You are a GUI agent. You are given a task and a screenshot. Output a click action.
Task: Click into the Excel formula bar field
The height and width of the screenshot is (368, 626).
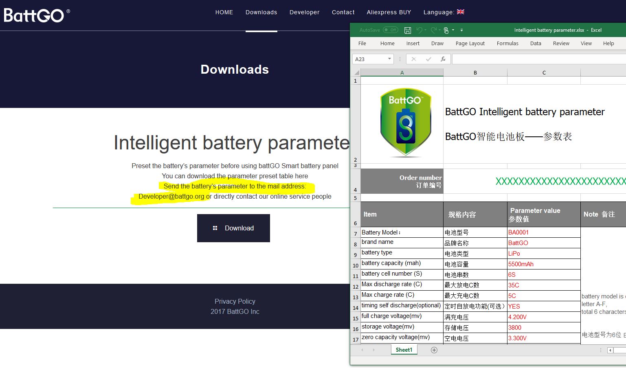click(539, 59)
